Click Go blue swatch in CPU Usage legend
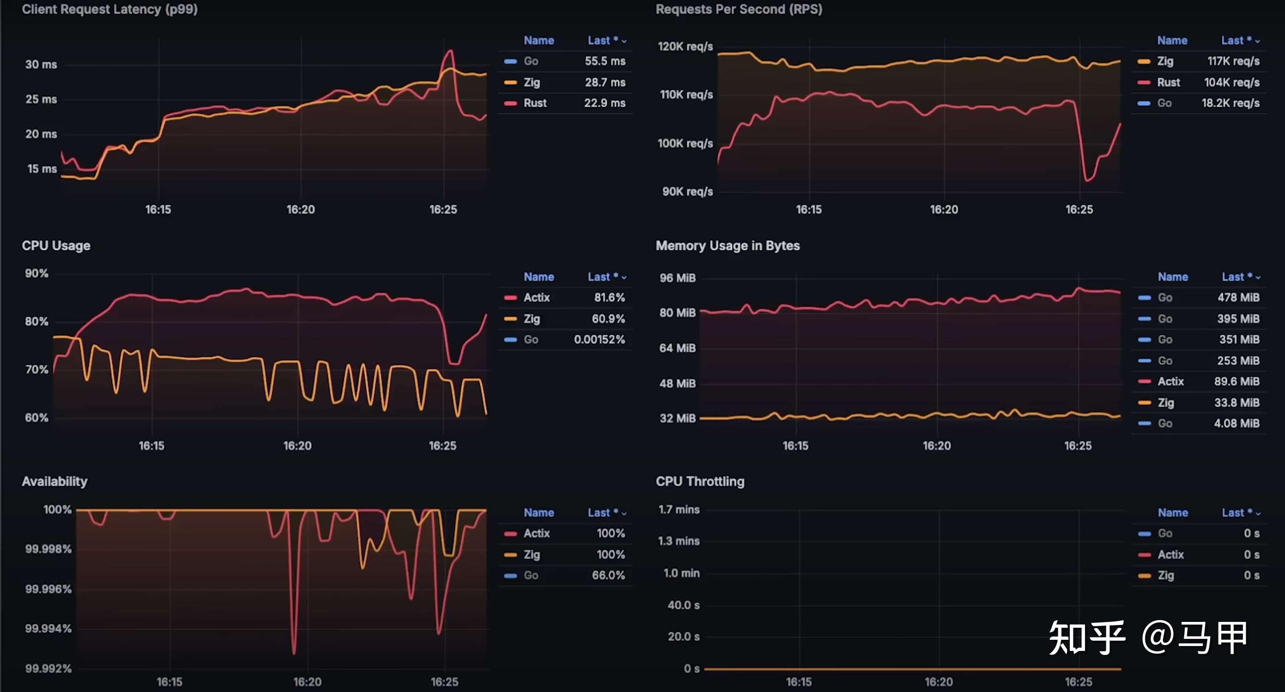The image size is (1285, 692). tap(510, 340)
